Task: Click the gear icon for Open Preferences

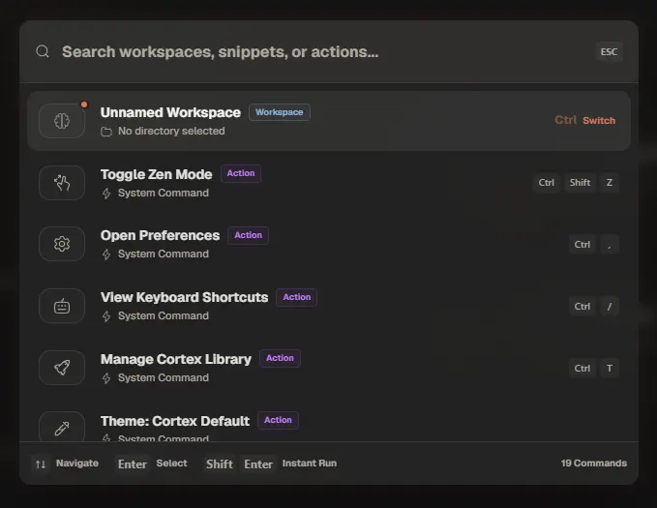Action: point(62,244)
